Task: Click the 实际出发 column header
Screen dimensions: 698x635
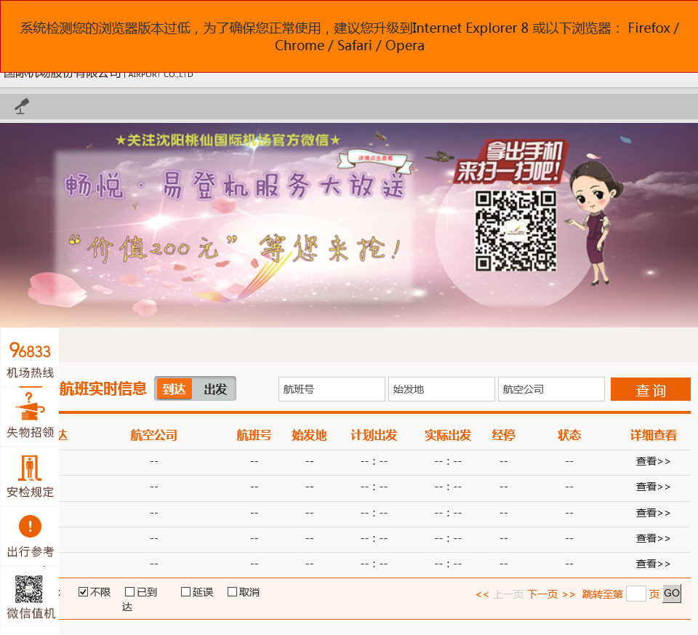Action: (448, 435)
